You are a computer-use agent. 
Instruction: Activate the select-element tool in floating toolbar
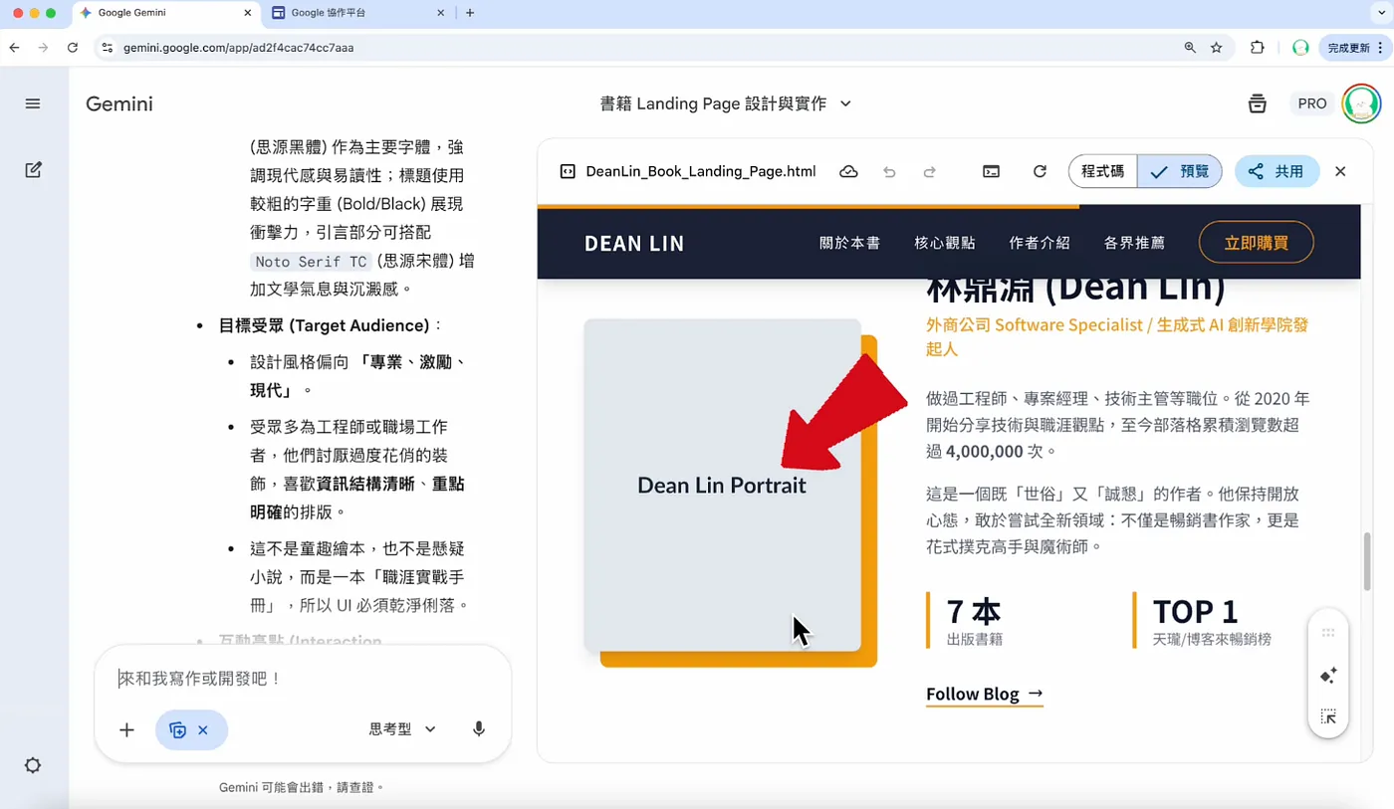tap(1328, 716)
